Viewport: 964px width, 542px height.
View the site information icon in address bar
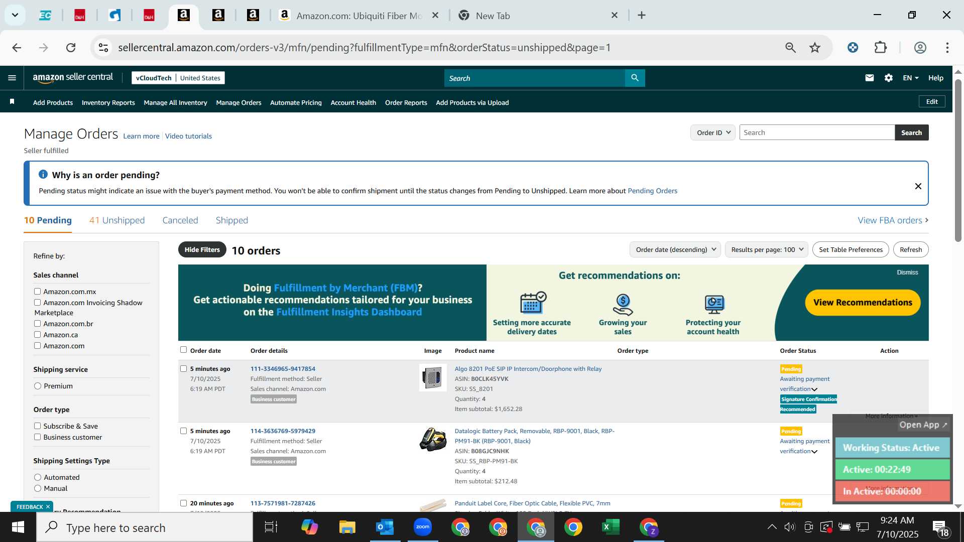pos(103,48)
